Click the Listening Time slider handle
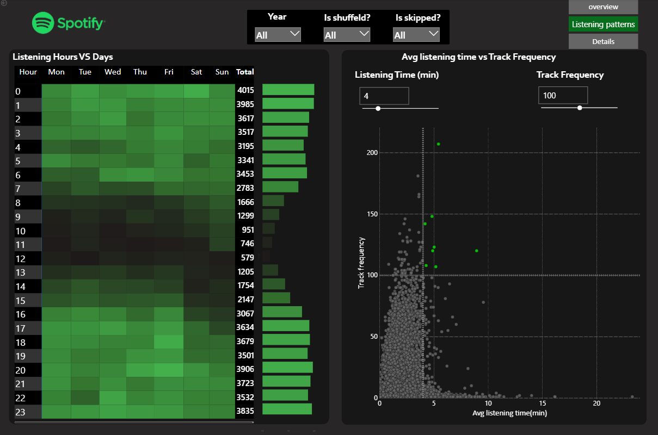The image size is (658, 435). pos(378,108)
